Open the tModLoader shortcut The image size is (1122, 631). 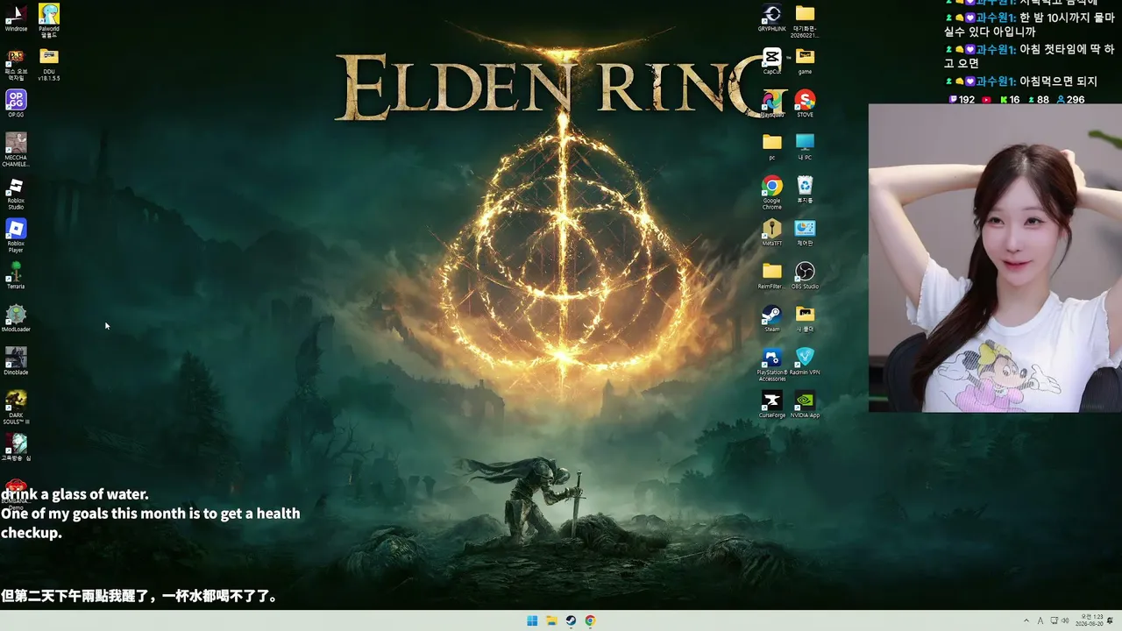coord(16,318)
